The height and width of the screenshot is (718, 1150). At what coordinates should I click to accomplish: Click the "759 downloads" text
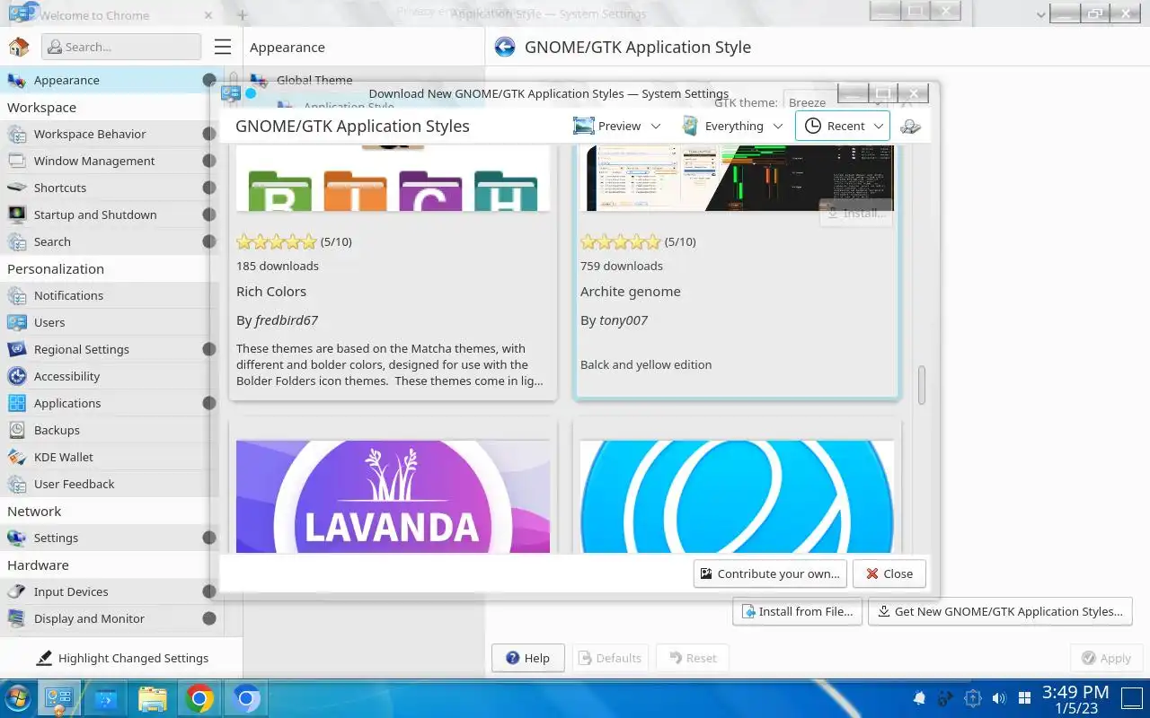[622, 266]
